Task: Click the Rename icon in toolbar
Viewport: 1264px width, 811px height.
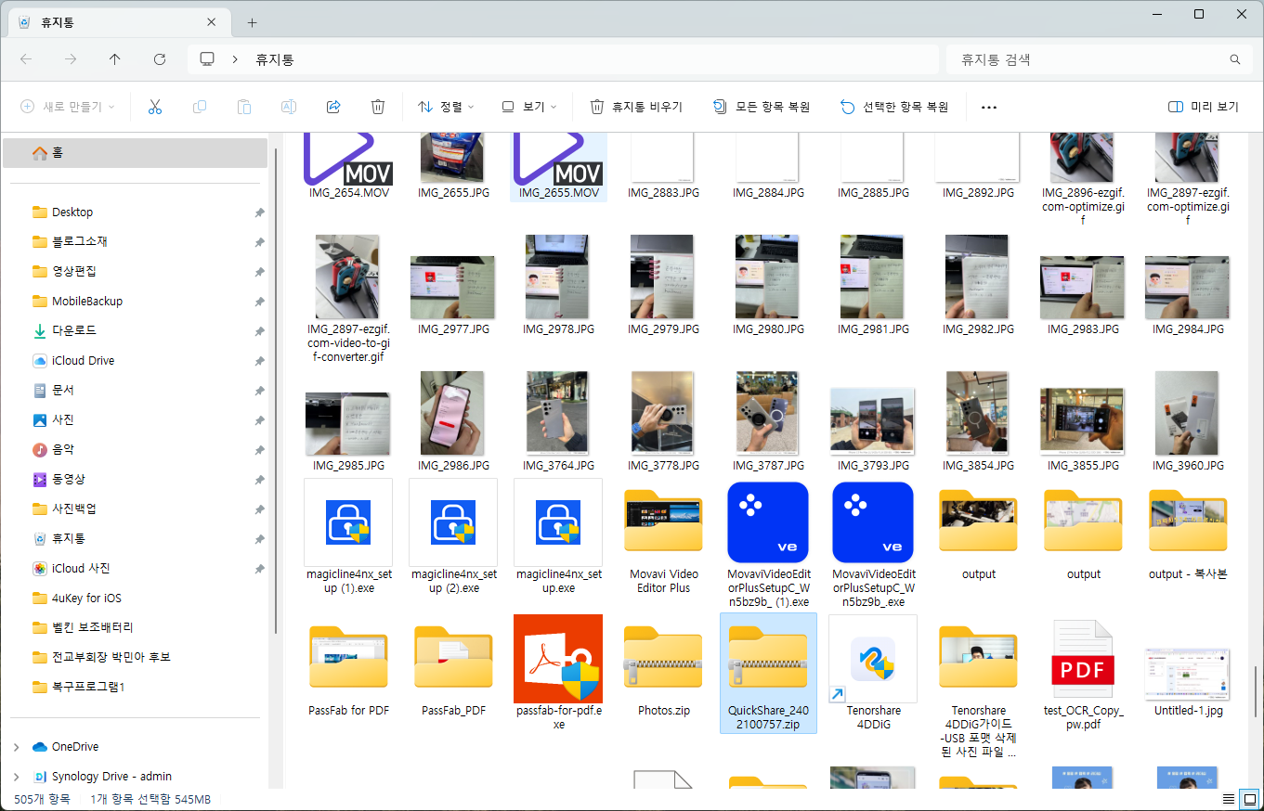Action: pyautogui.click(x=289, y=107)
